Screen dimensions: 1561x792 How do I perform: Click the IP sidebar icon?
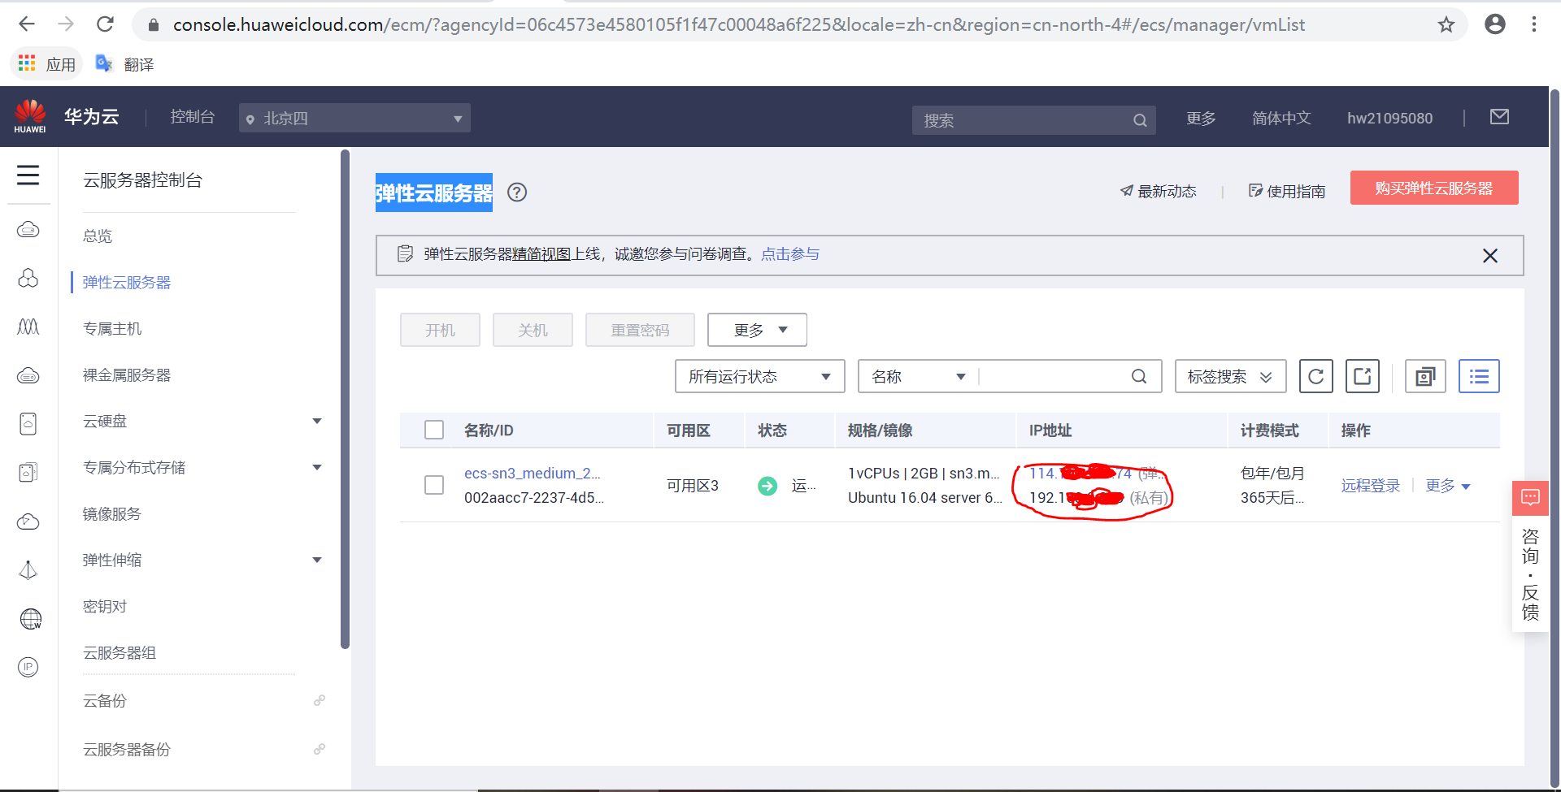pos(28,667)
